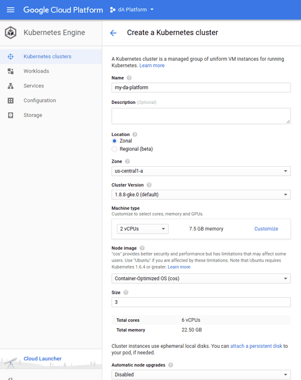Open the 2 vCPUs machine type dropdown
Screen dimensions: 301x380
point(142,229)
